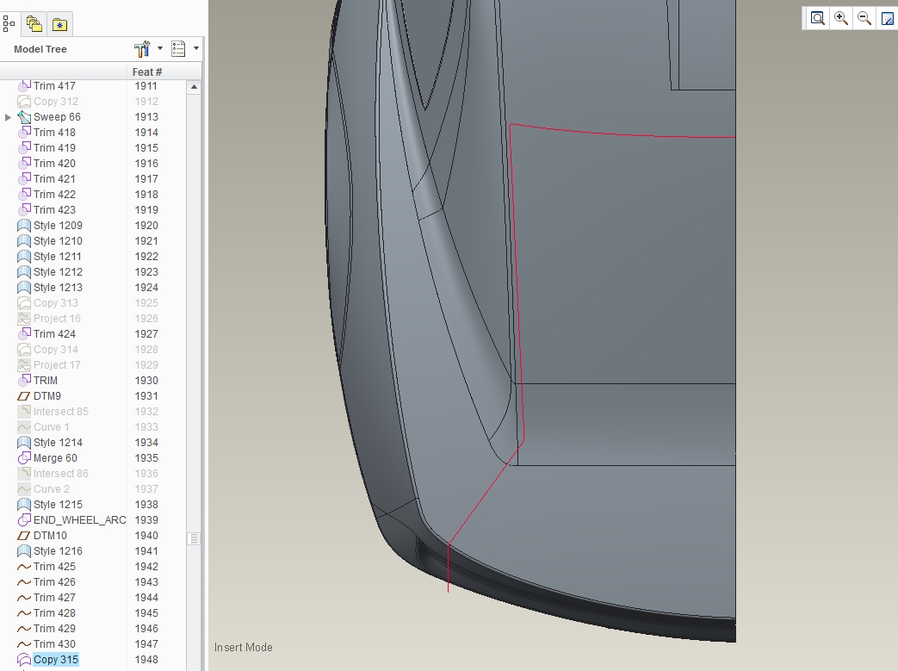Select the Style 1213 feature
898x671 pixels.
58,287
